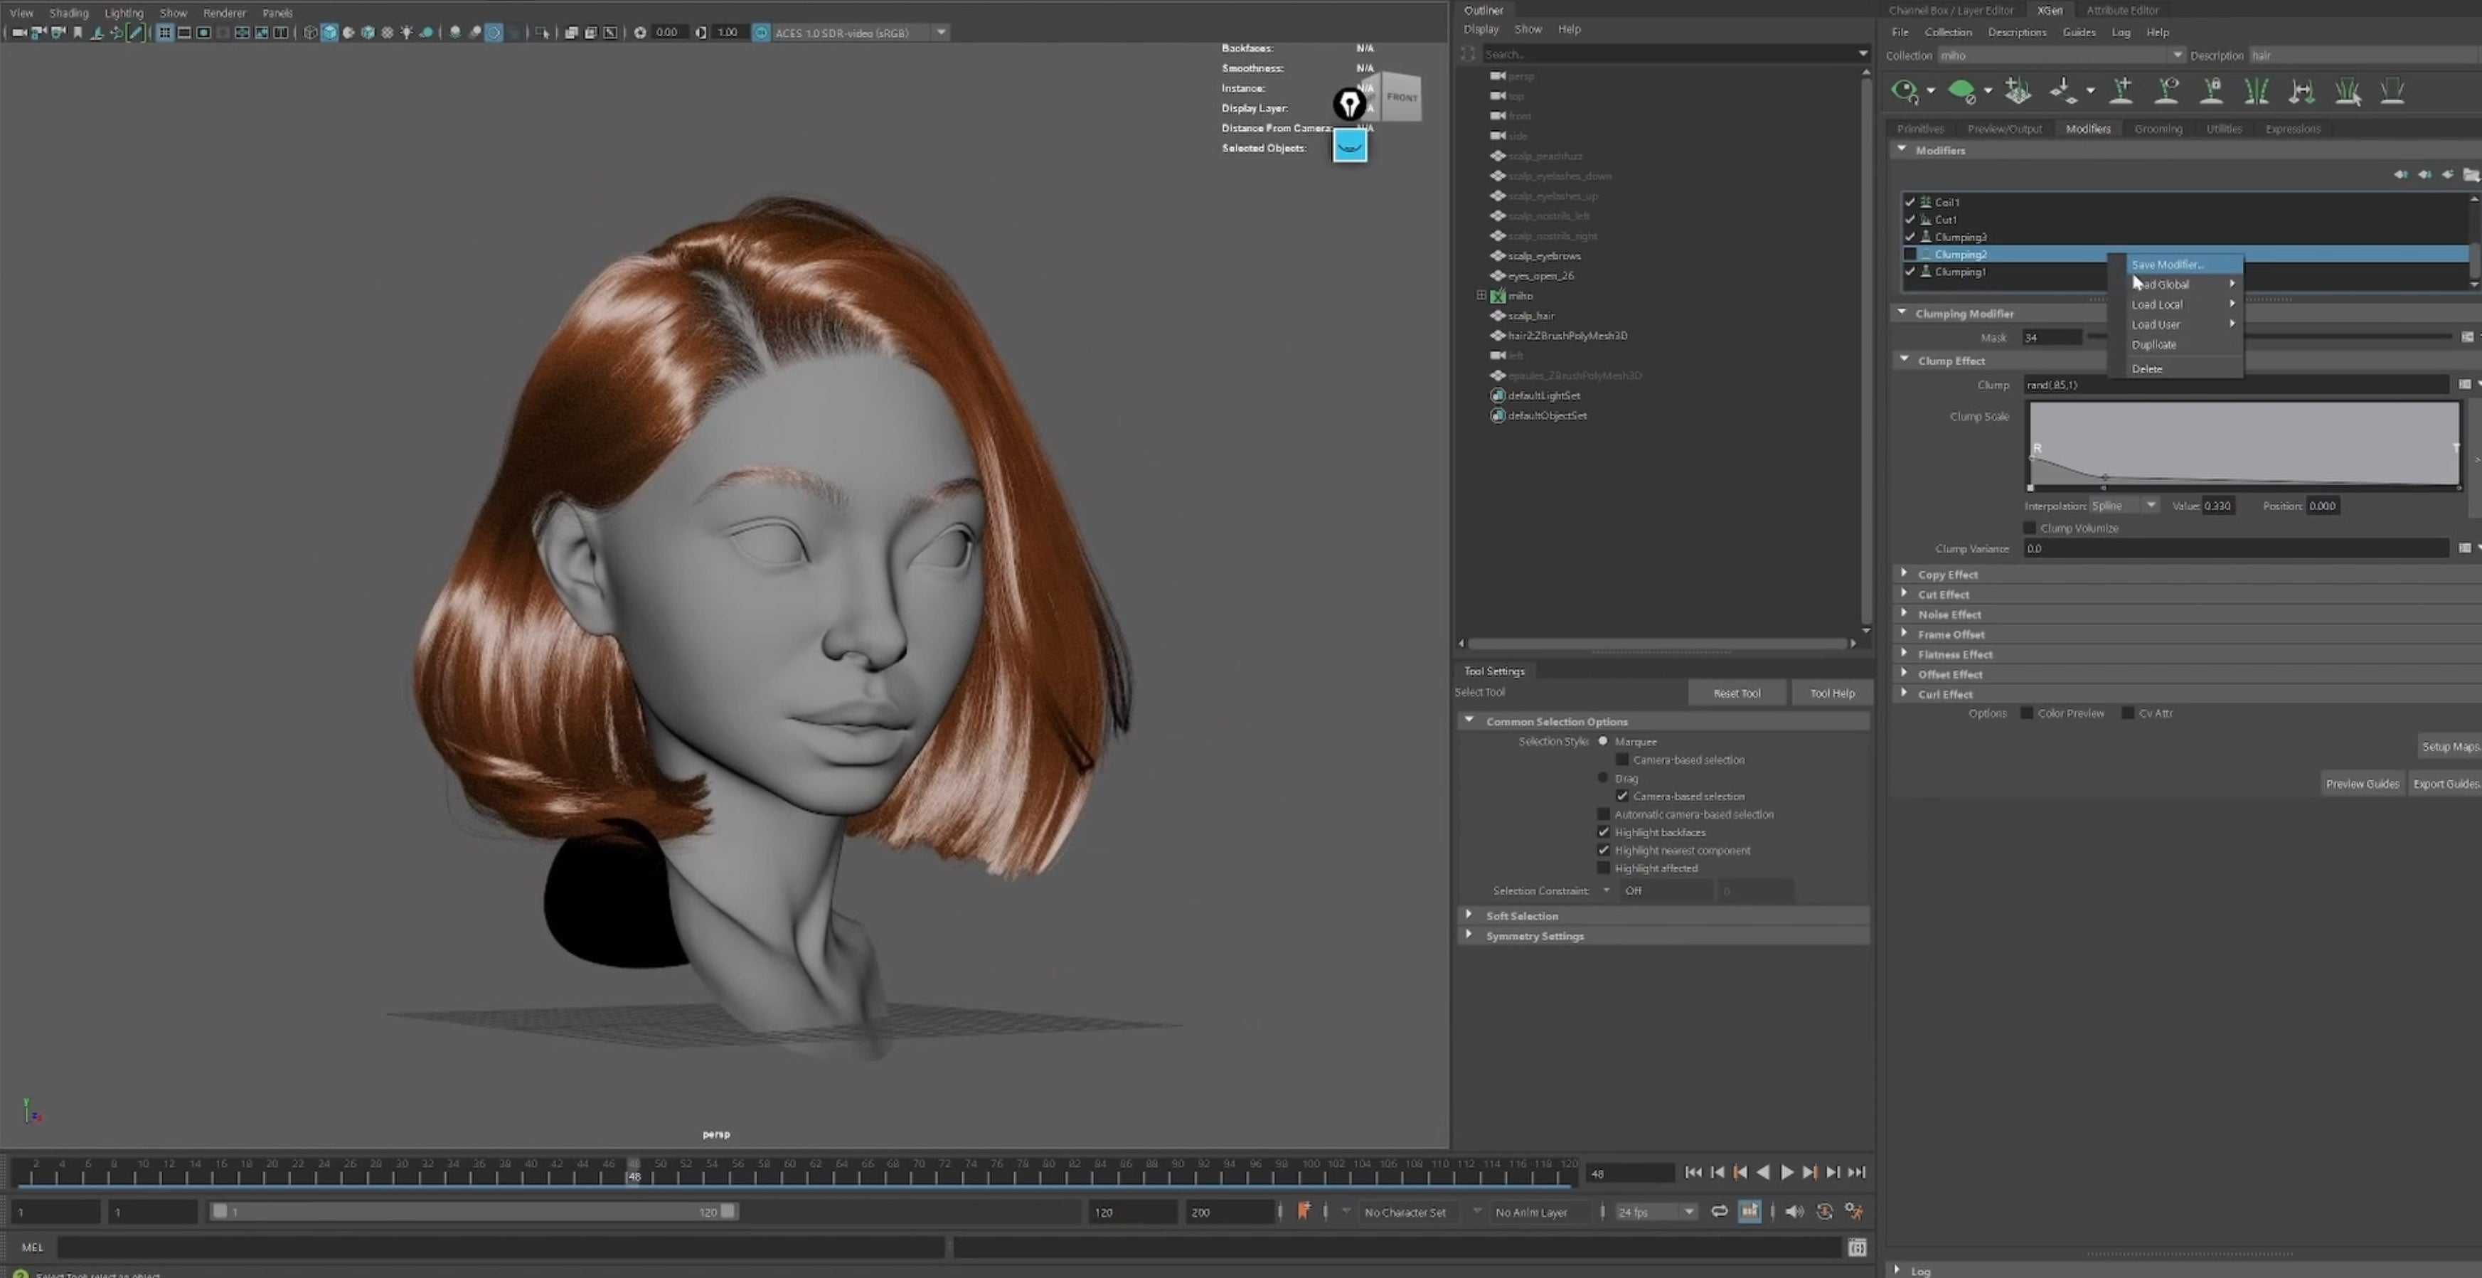
Task: Click the smooth shaded cube icon
Action: click(329, 33)
